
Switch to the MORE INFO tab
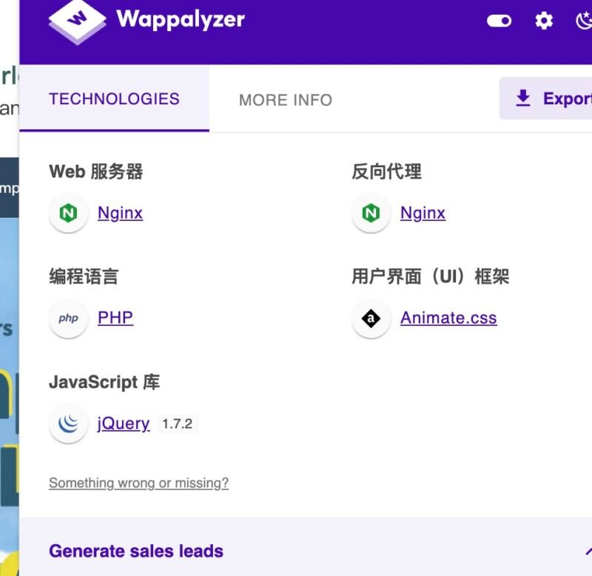point(286,99)
